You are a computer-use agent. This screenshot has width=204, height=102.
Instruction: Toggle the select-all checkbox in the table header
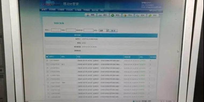pyautogui.click(x=47, y=57)
